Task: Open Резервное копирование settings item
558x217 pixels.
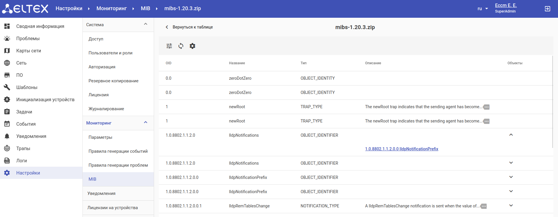Action: 114,81
